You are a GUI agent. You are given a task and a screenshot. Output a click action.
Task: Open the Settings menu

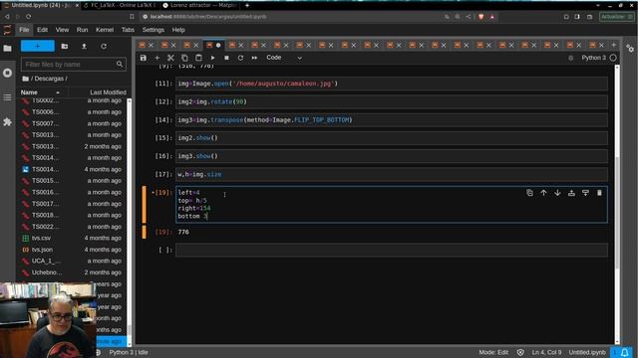click(153, 30)
